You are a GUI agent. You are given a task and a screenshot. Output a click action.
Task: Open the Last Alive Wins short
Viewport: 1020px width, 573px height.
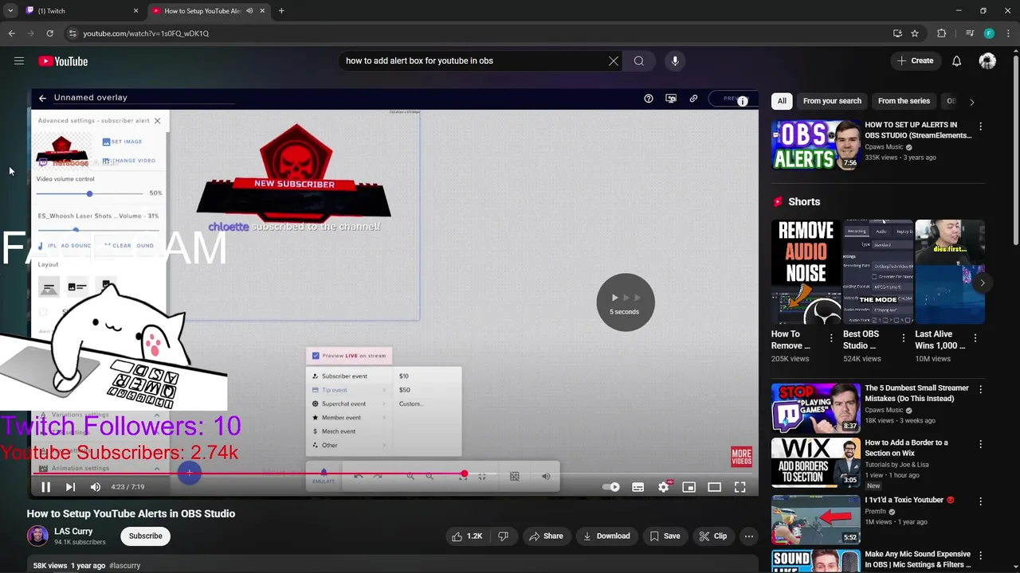(x=950, y=272)
